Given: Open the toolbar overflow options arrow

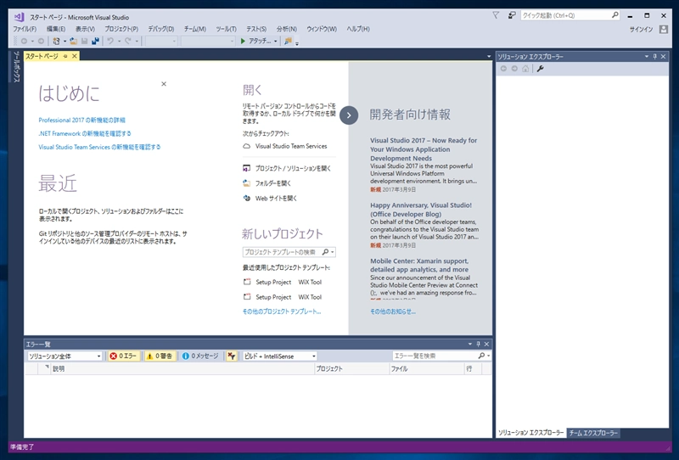Looking at the screenshot, I should pos(297,42).
